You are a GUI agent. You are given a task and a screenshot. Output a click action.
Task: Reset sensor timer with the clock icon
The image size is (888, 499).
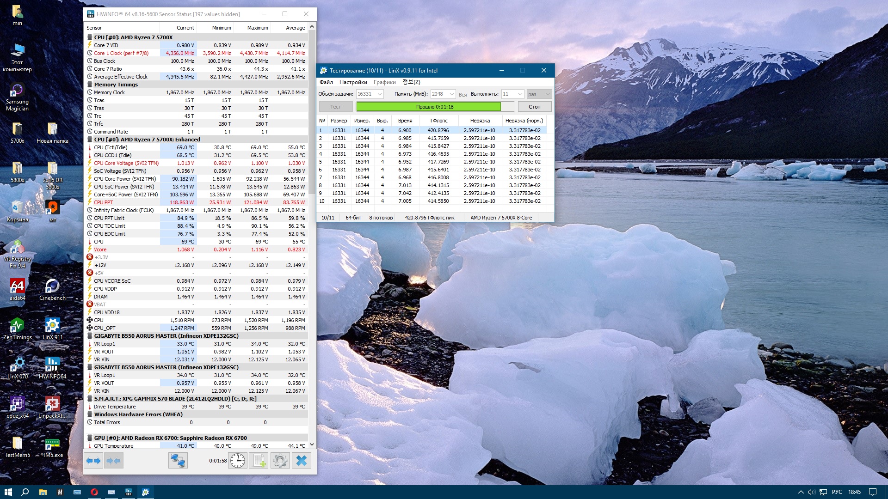coord(238,461)
